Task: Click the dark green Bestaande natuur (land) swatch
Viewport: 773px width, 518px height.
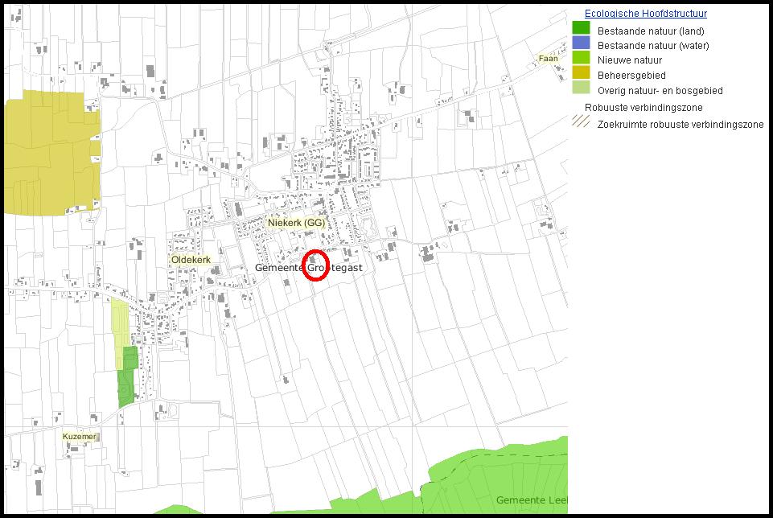Action: click(581, 28)
